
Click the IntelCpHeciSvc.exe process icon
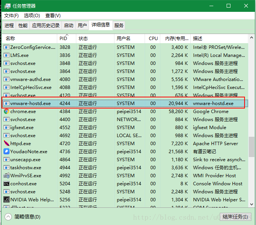coord(6,87)
